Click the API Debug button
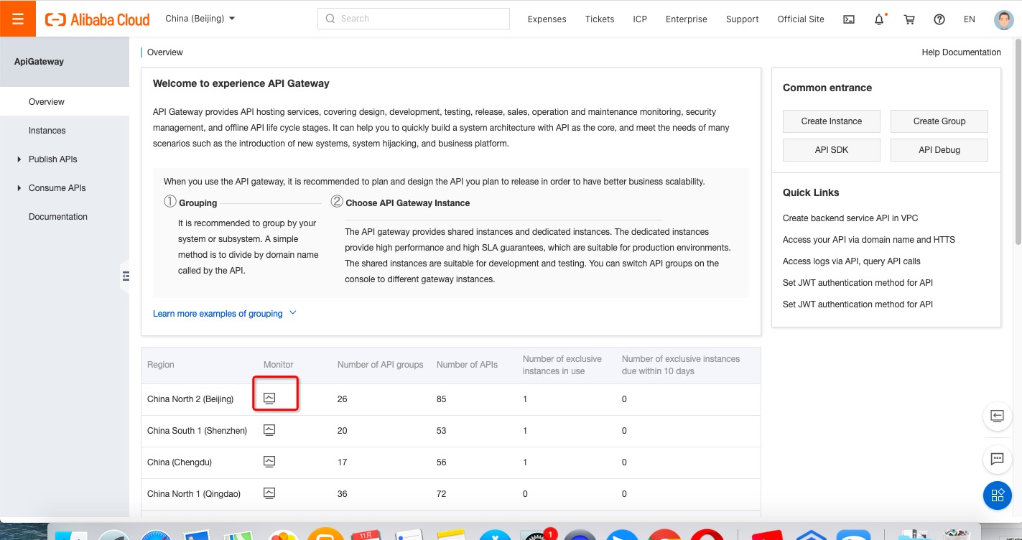The height and width of the screenshot is (540, 1022). click(939, 150)
